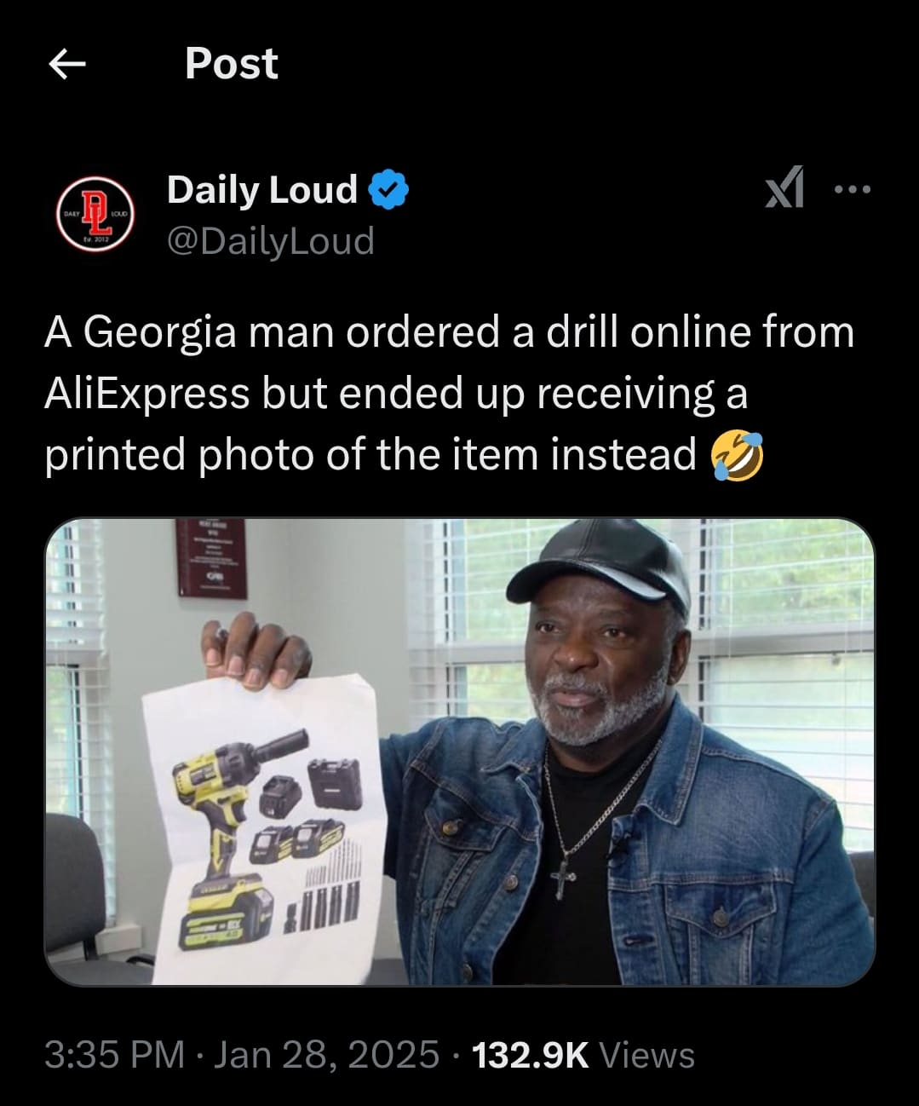Viewport: 919px width, 1106px height.
Task: View the 132.9K Views count
Action: coord(583,1055)
